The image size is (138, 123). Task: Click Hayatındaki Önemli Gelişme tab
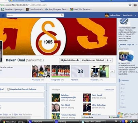click(x=22, y=89)
